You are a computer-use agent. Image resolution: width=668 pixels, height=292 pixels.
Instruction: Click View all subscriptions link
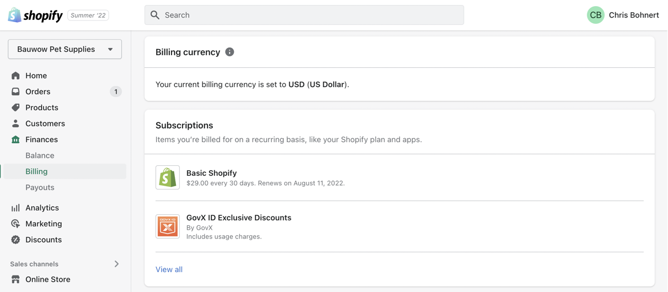(169, 269)
